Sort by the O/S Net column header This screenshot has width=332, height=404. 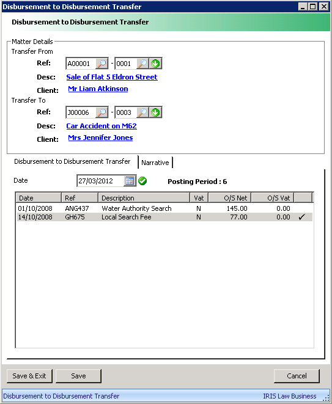coord(230,198)
